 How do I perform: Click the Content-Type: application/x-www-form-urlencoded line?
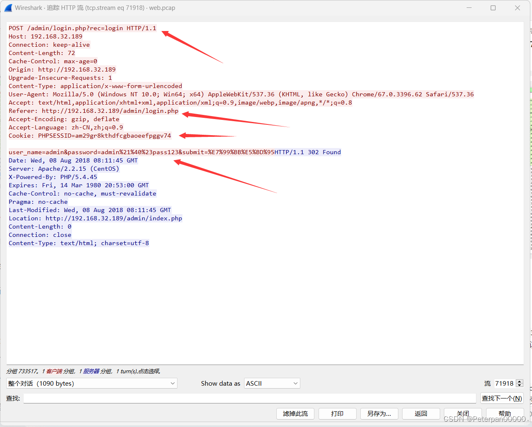(95, 86)
